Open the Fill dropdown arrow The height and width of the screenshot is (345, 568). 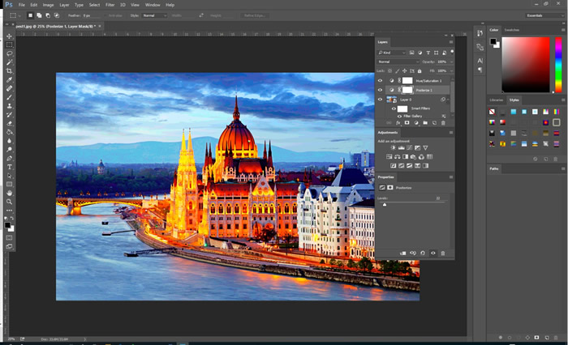[451, 71]
